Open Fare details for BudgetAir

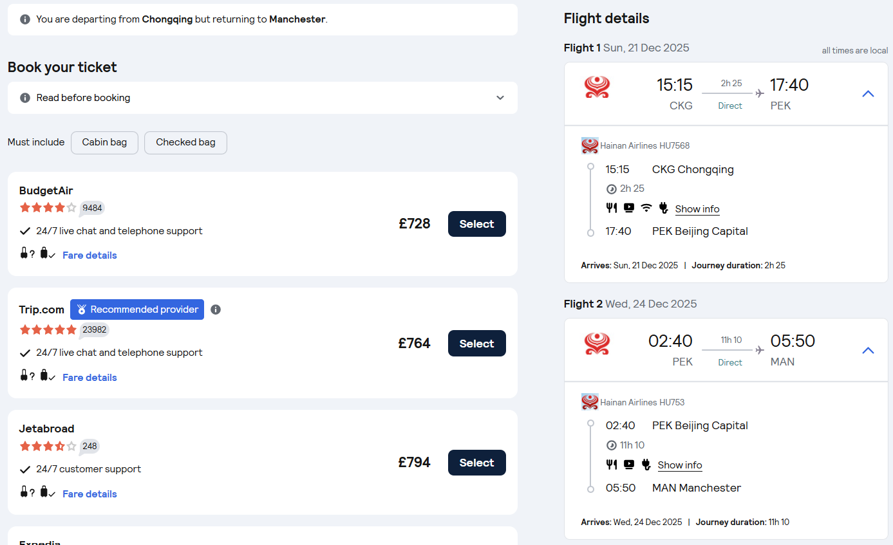click(x=89, y=255)
